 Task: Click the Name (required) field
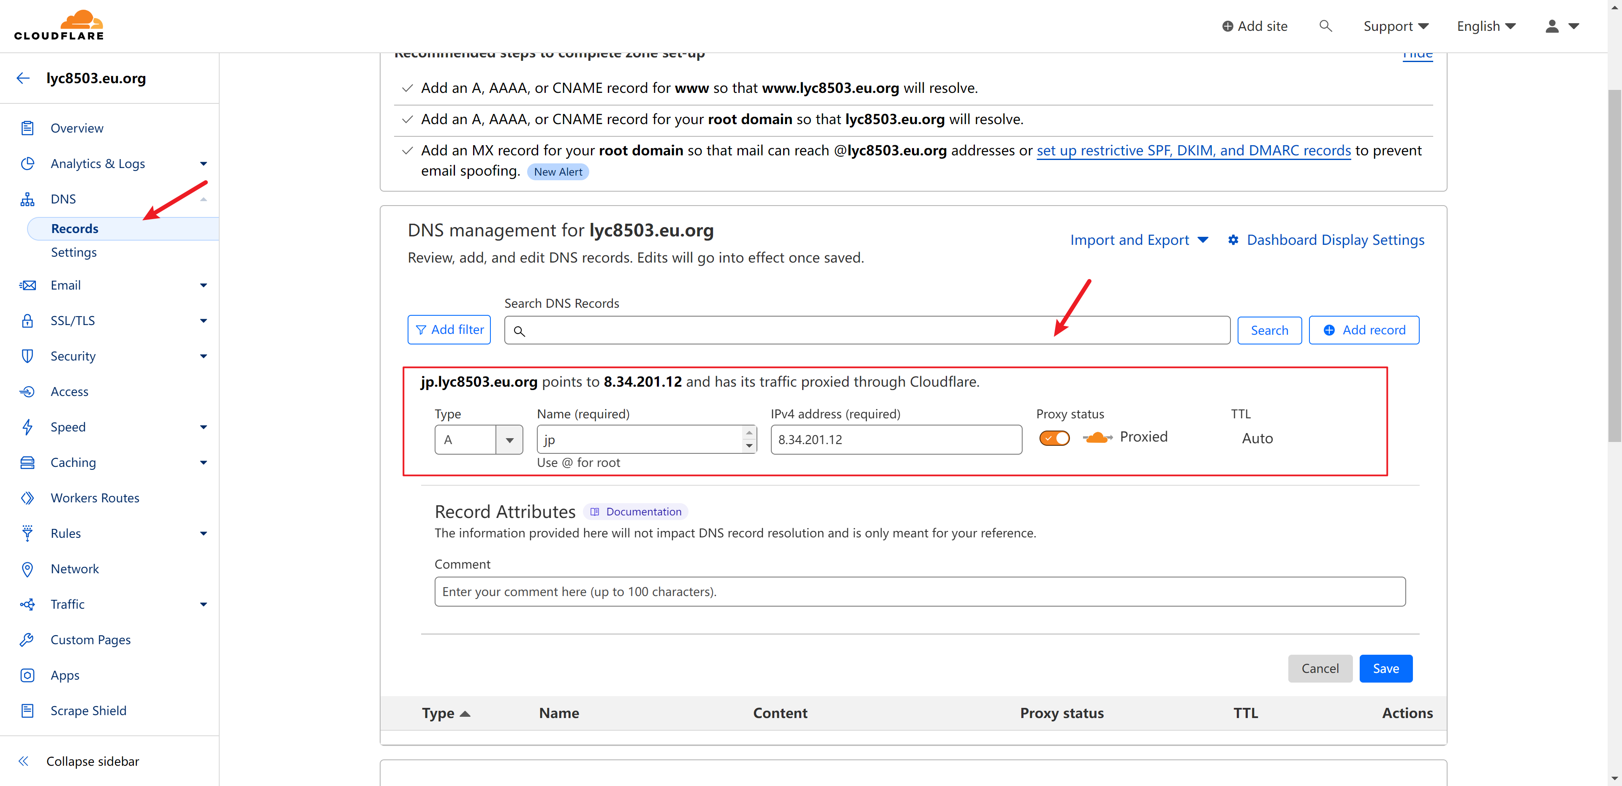pos(646,439)
